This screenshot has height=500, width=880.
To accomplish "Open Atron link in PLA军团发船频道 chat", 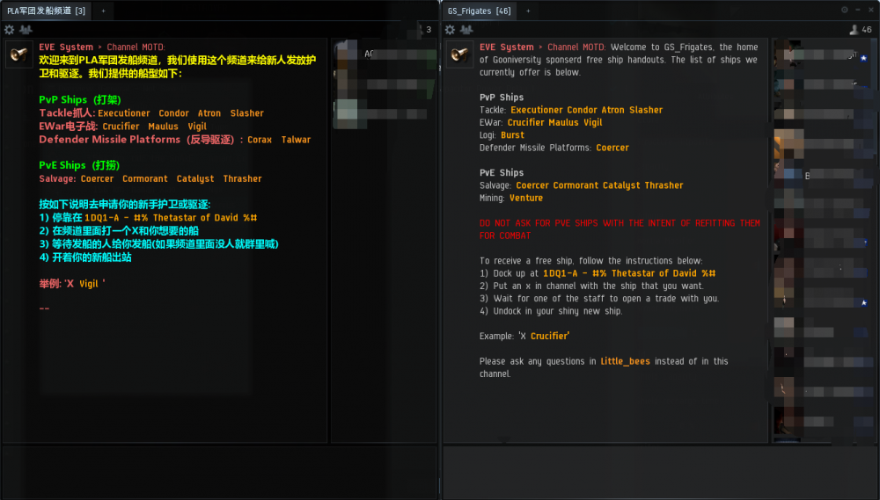I will point(209,113).
